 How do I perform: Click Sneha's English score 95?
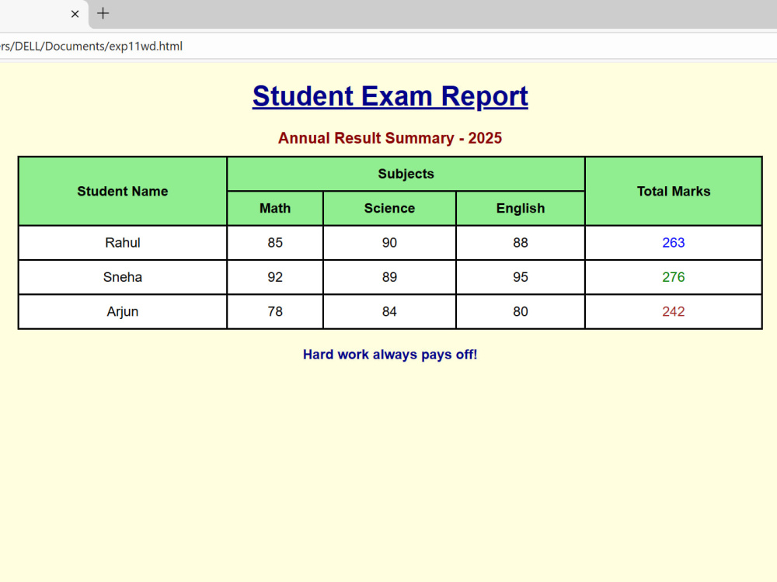[x=521, y=277]
